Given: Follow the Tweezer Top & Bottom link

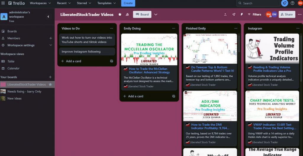Looking at the screenshot, I should tap(212, 69).
